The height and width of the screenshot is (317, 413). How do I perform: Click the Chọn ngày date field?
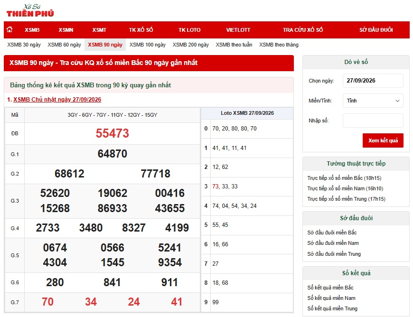(373, 81)
